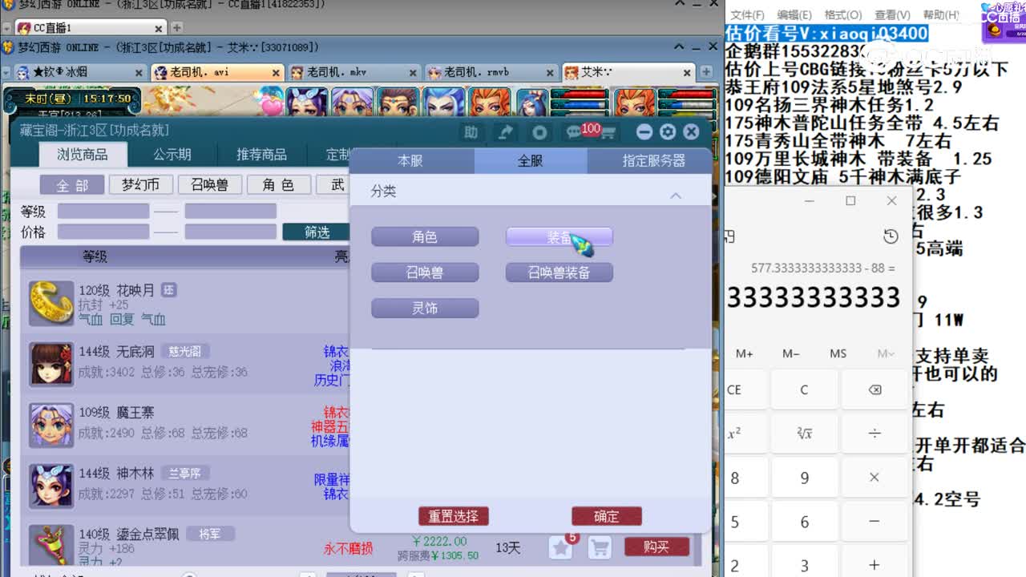Select the 全部 category filter

coord(72,185)
